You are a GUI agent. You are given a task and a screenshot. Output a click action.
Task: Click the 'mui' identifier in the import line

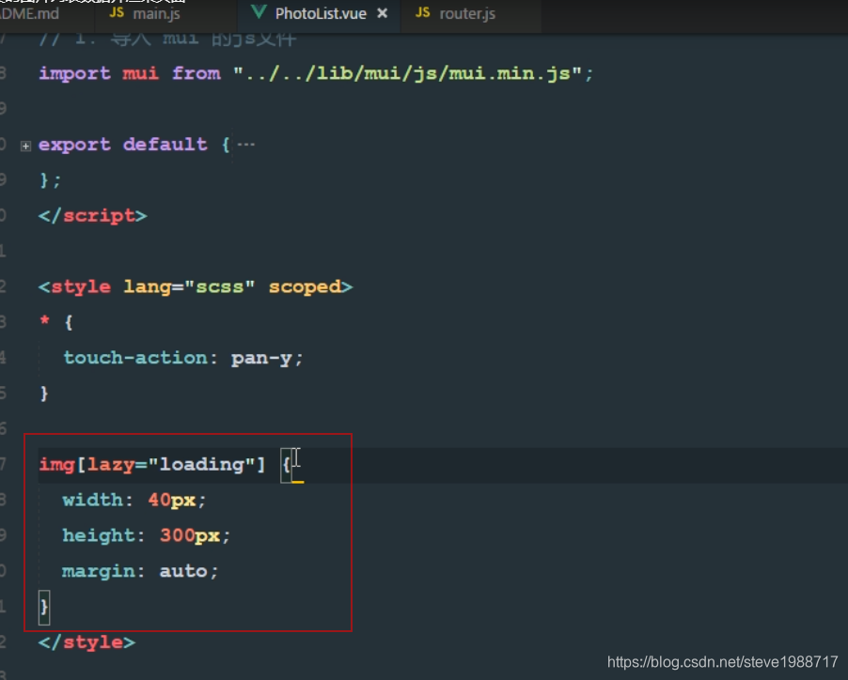click(141, 73)
